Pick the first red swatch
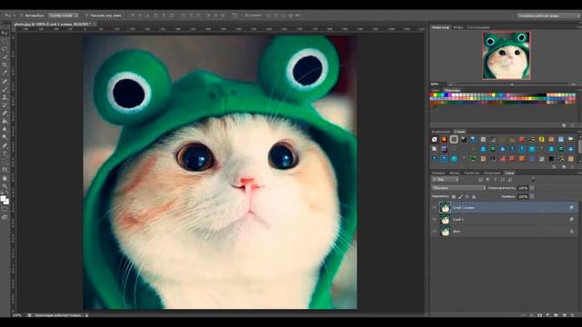The width and height of the screenshot is (582, 327). [432, 94]
